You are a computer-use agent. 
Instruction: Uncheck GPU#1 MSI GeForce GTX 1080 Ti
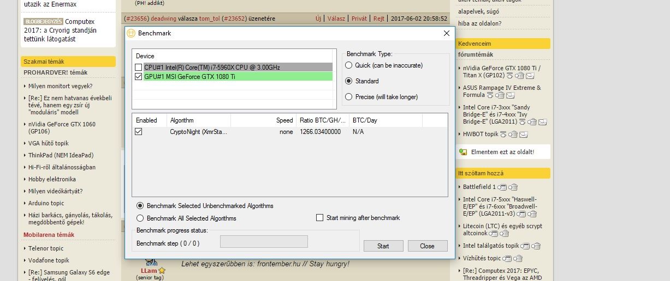[x=138, y=77]
